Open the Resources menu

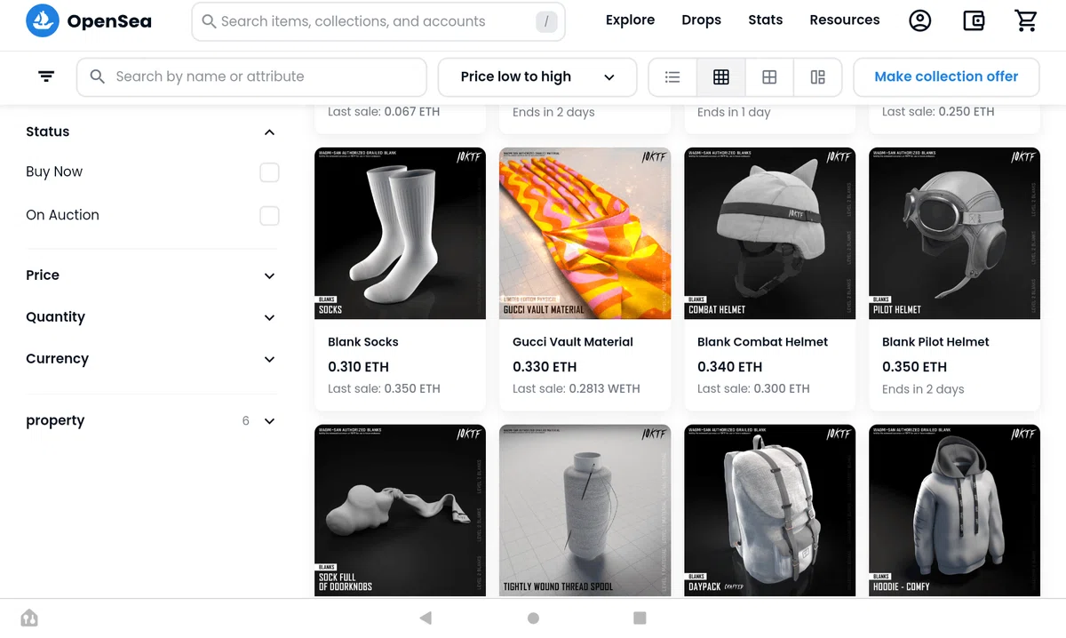[x=845, y=20]
